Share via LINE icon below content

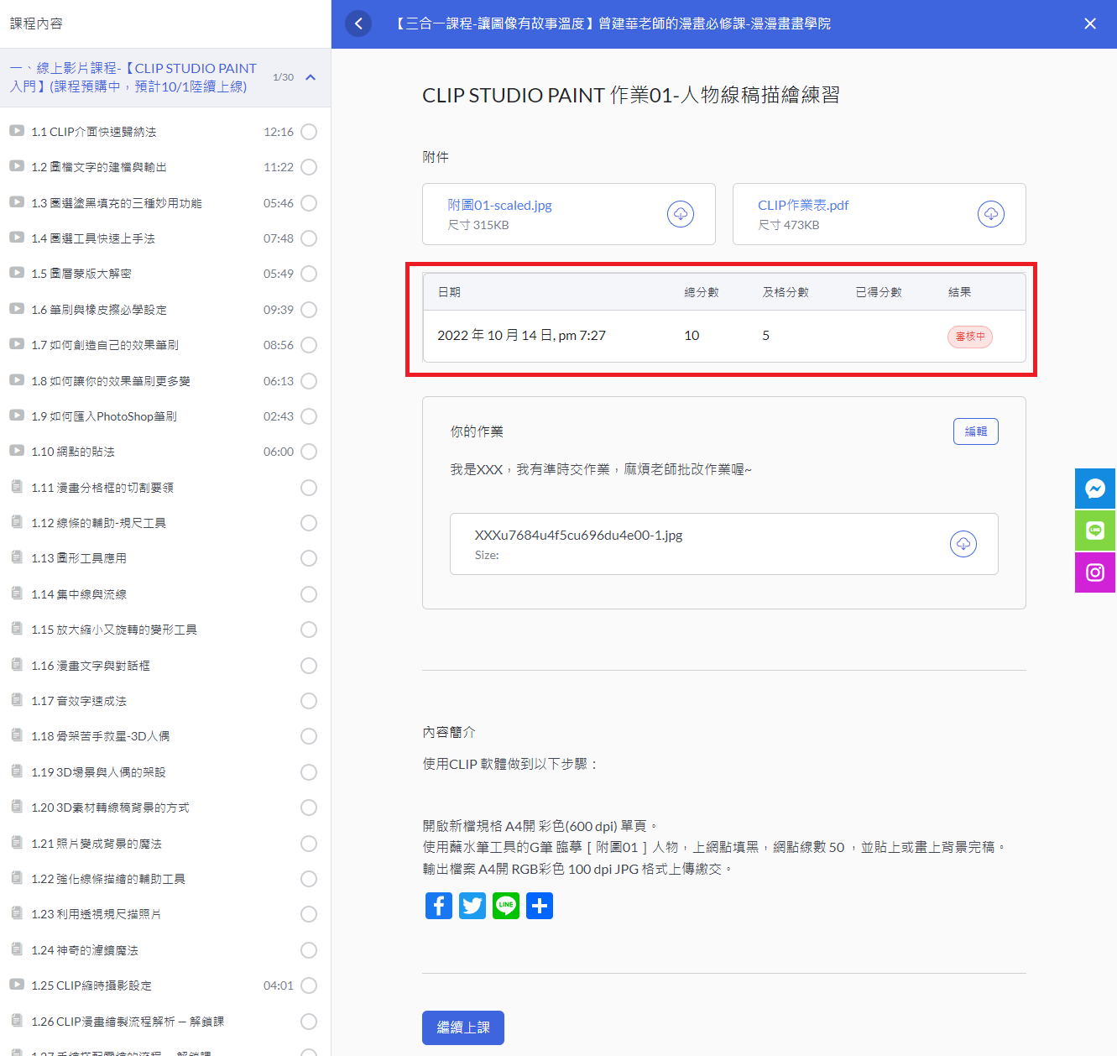click(x=506, y=906)
